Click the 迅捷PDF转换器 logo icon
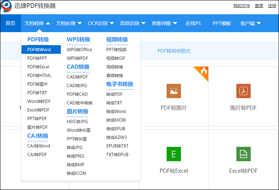 6,6
